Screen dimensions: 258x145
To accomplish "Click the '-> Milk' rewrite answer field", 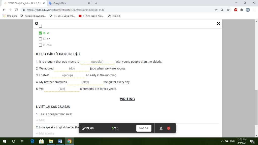I will click(x=127, y=120).
